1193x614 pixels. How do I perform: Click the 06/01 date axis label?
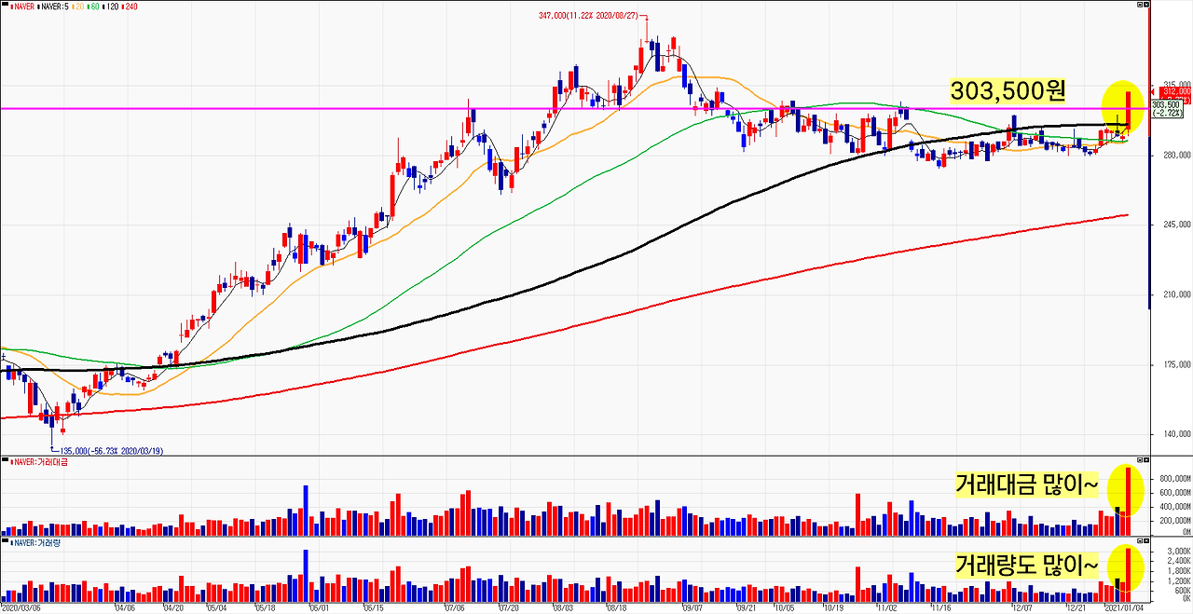pyautogui.click(x=318, y=607)
